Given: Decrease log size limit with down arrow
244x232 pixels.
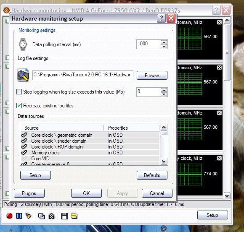Looking at the screenshot, I should 164,94.
